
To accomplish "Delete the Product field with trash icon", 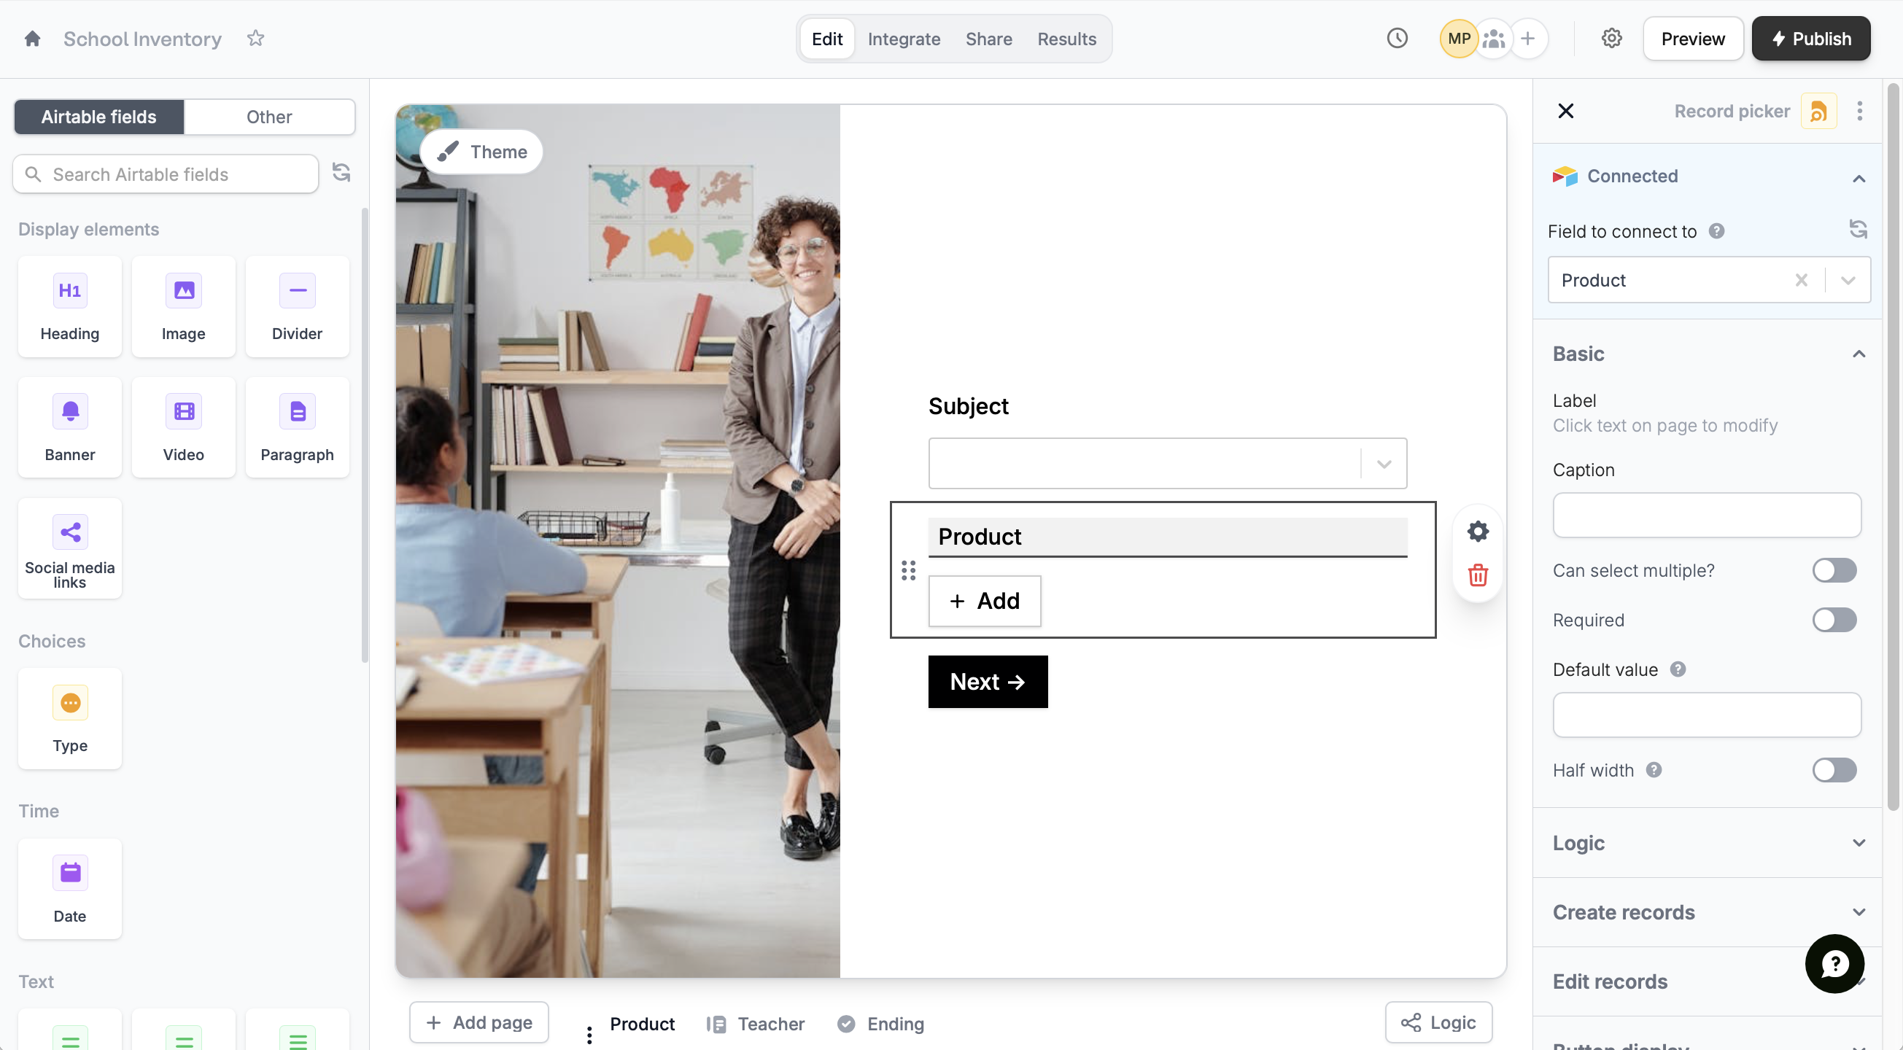I will (1478, 575).
